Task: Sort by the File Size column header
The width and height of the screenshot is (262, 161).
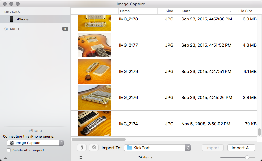Action: [x=245, y=11]
